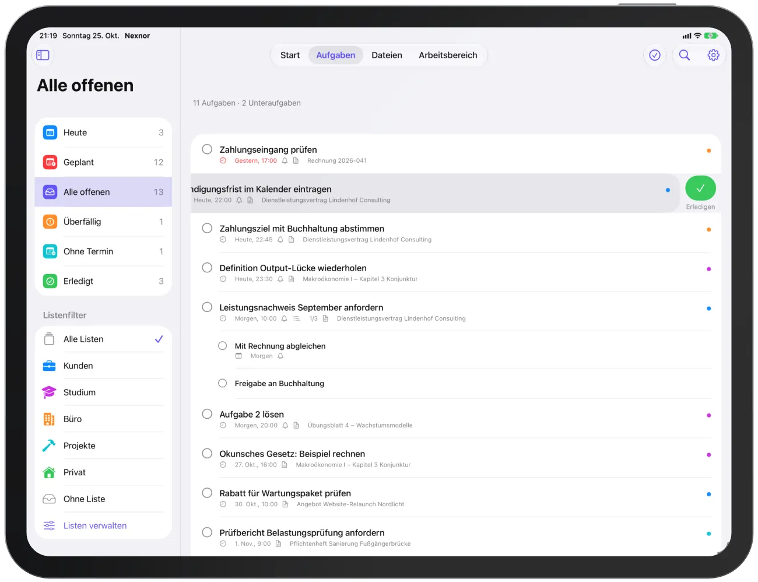The width and height of the screenshot is (758, 582).
Task: Select the Überfällig warning icon
Action: 50,222
